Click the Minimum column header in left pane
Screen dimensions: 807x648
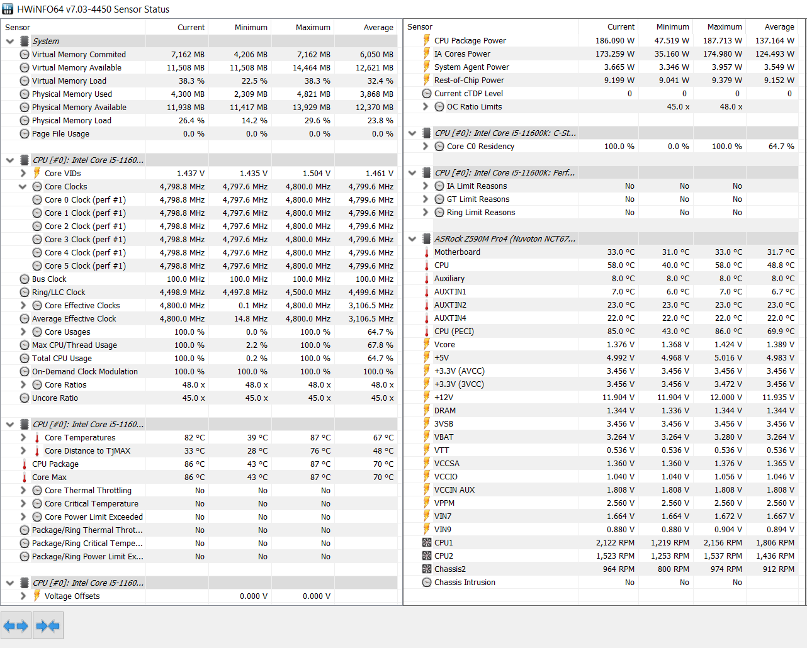pyautogui.click(x=240, y=27)
